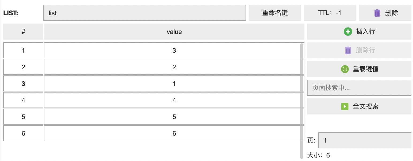Open the TTL: -1 setting
413x161 pixels.
pos(330,13)
